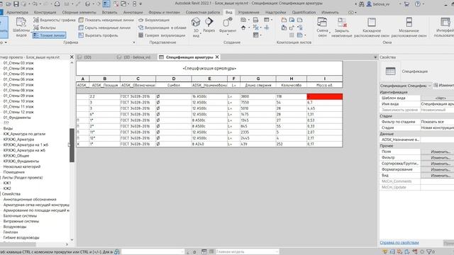Open the Quantification ribbon tab
This screenshot has height=255, width=454.
(304, 13)
